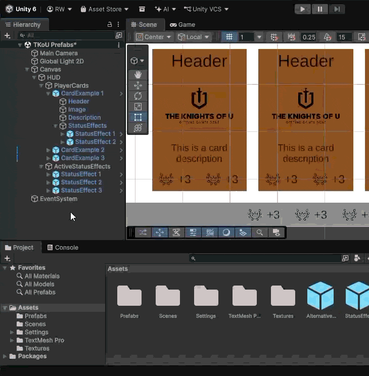The image size is (369, 376).
Task: Edit the 0.25 increment snap value
Action: [x=309, y=37]
